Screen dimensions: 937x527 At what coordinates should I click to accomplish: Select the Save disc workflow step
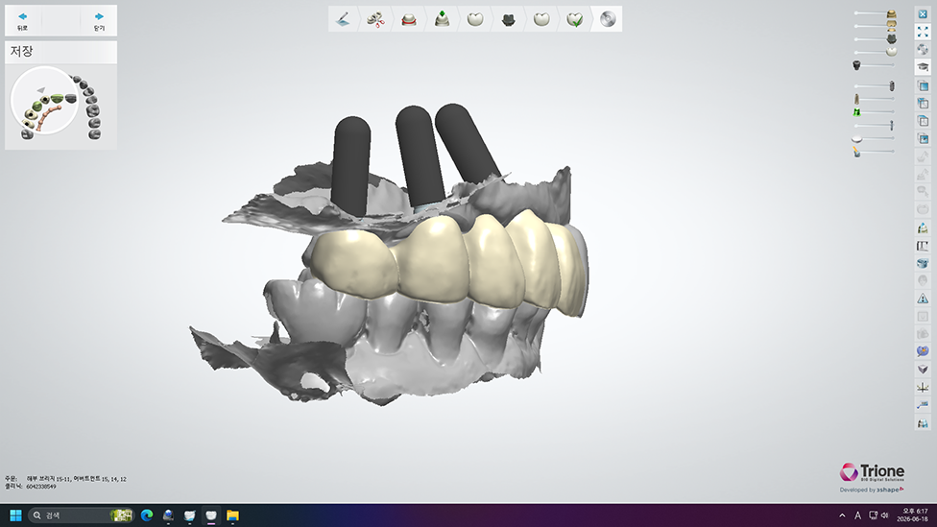coord(608,19)
